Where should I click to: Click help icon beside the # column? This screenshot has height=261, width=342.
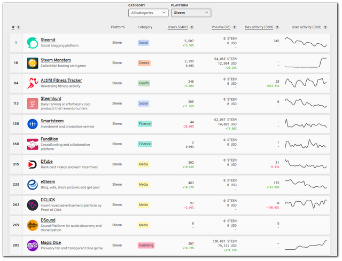pyautogui.click(x=19, y=27)
